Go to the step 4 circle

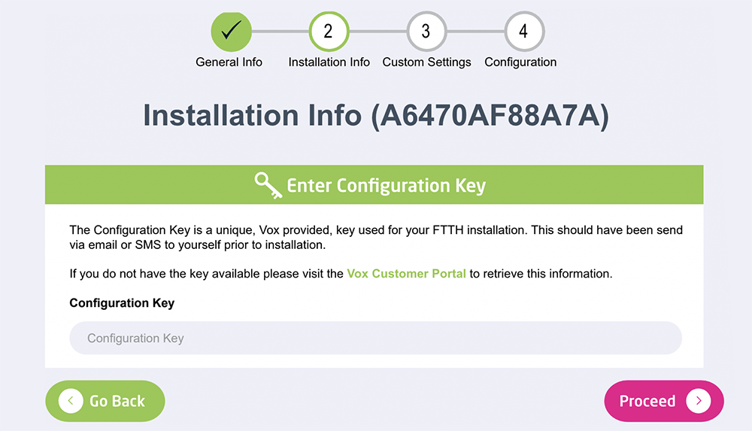(x=523, y=31)
